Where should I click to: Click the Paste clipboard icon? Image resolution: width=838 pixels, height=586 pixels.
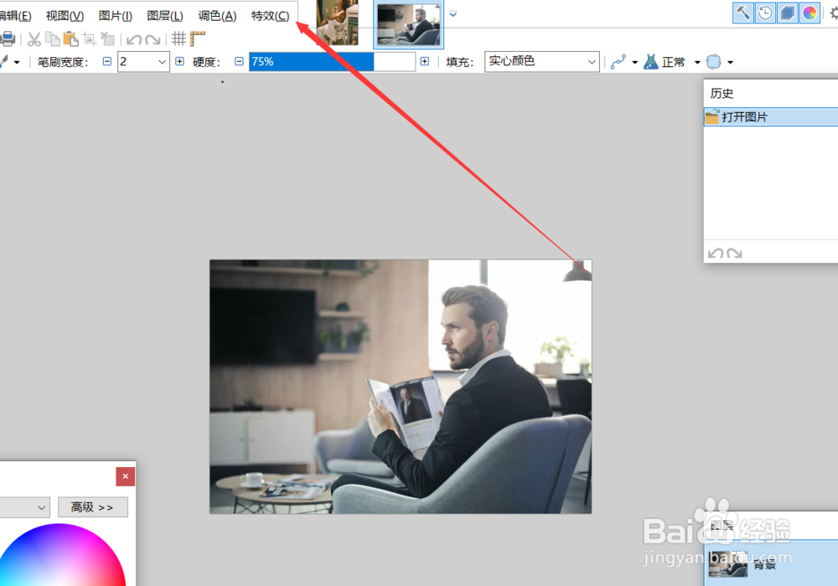tap(70, 39)
